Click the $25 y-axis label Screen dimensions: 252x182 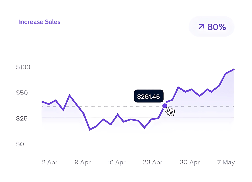[22, 118]
